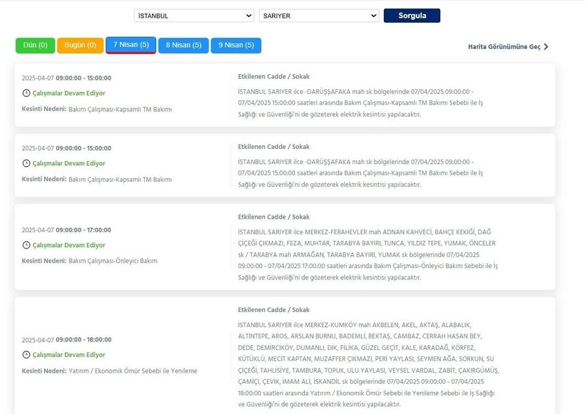Click the clock icon in the 09:00-18:00 card

coord(26,355)
